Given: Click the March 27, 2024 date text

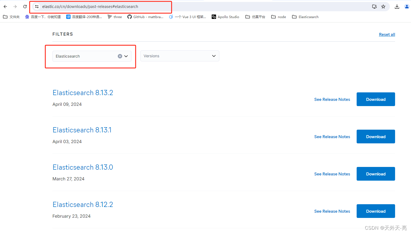Looking at the screenshot, I should tap(68, 179).
